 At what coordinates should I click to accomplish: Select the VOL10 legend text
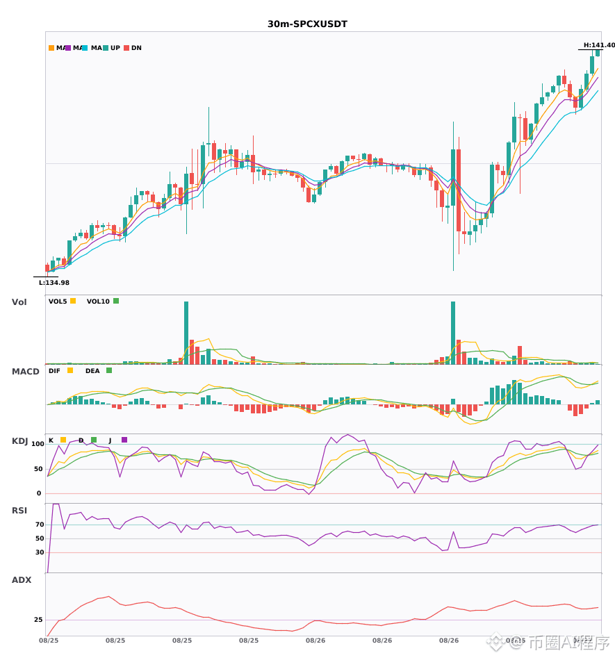point(98,302)
